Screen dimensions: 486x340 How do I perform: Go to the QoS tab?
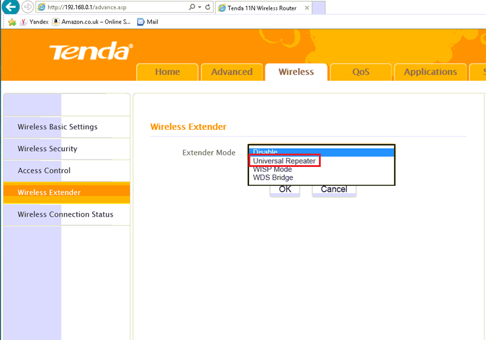[x=361, y=72]
